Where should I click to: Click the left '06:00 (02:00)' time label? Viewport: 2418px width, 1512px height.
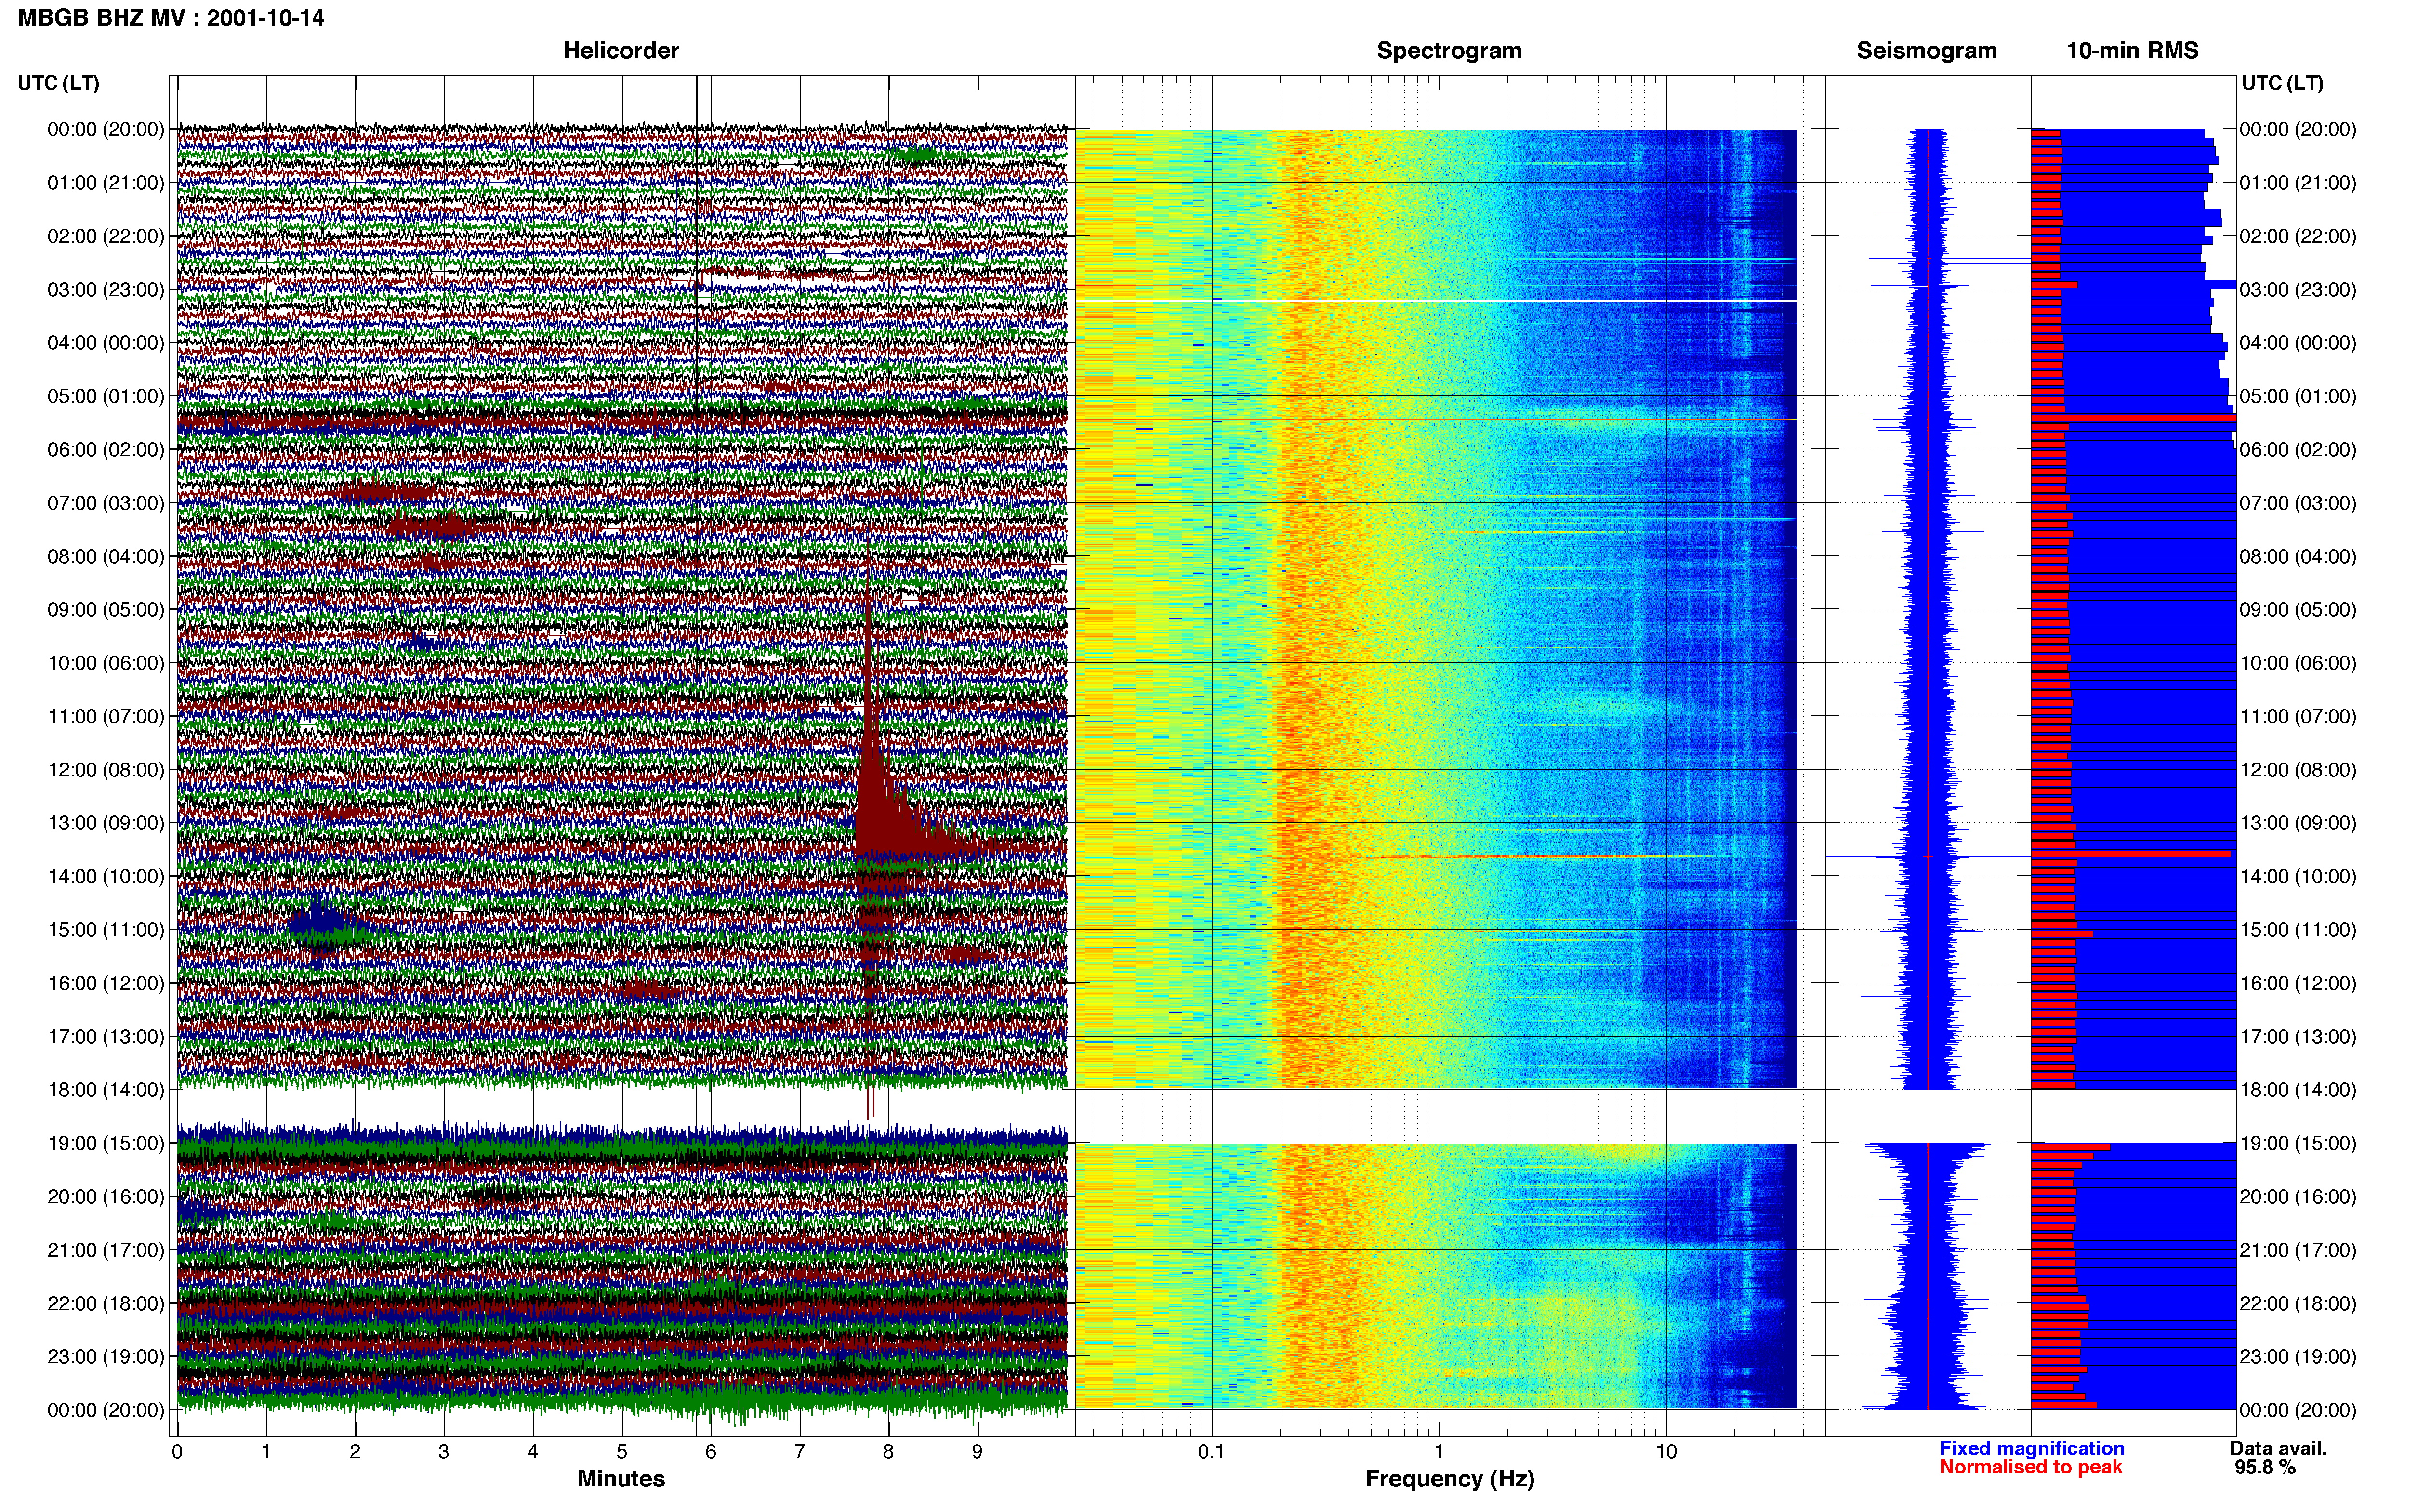click(106, 449)
